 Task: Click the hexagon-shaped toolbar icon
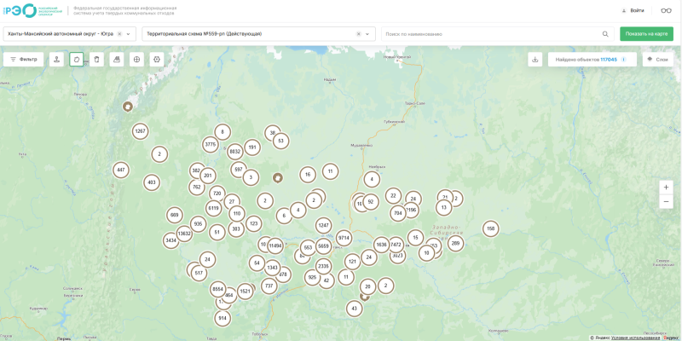pyautogui.click(x=157, y=60)
